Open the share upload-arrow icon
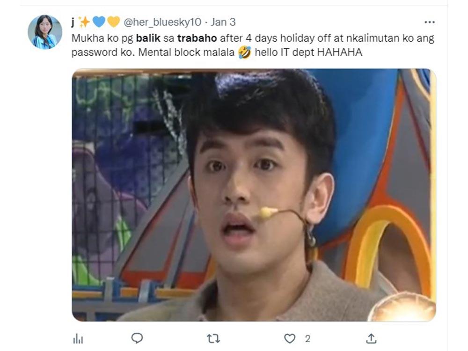Screen dimensions: 468x351 [371, 338]
